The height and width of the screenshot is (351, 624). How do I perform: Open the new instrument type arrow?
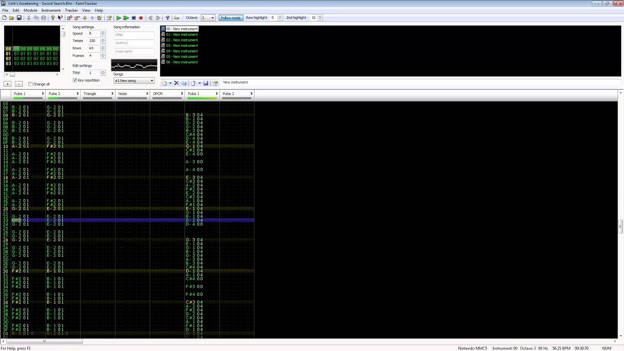[x=170, y=83]
